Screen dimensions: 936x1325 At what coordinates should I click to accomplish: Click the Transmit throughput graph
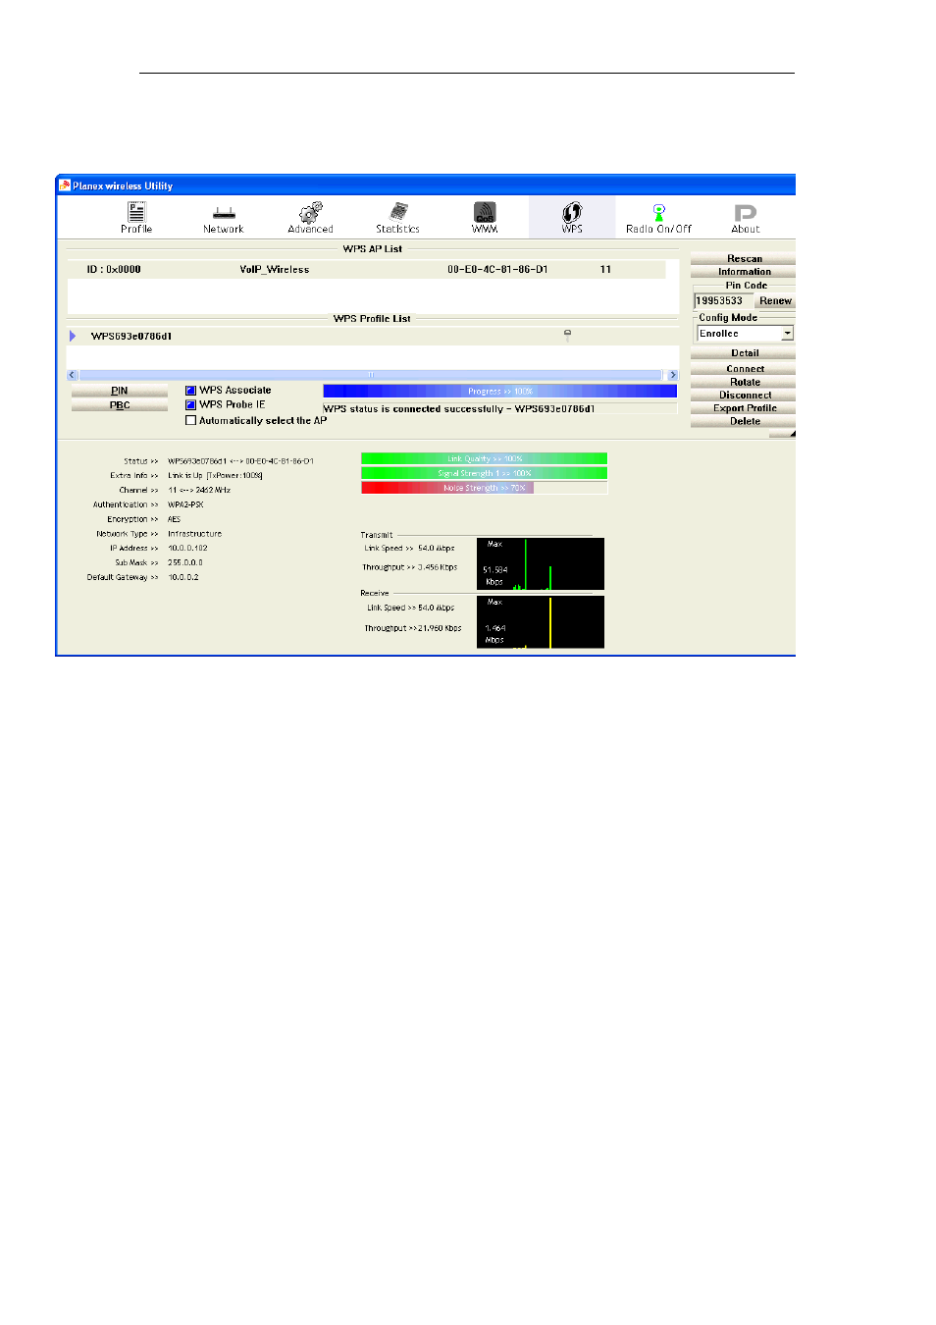pos(541,563)
